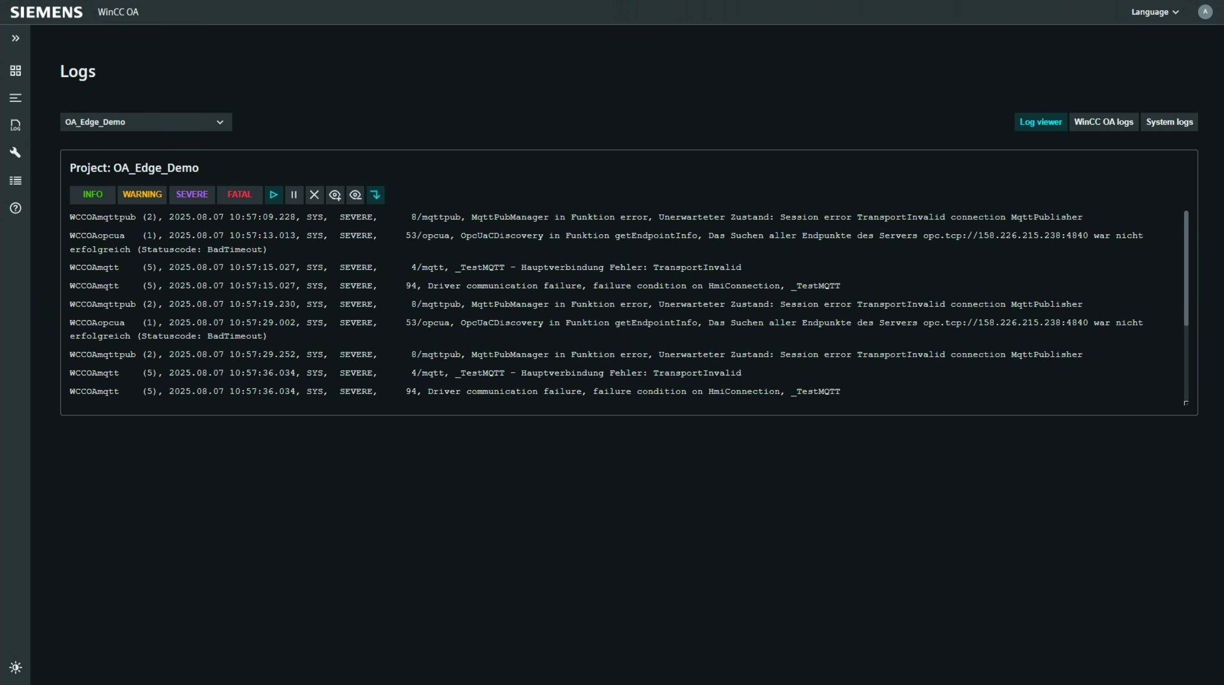
Task: Click the eye-minus show less icon
Action: [355, 195]
